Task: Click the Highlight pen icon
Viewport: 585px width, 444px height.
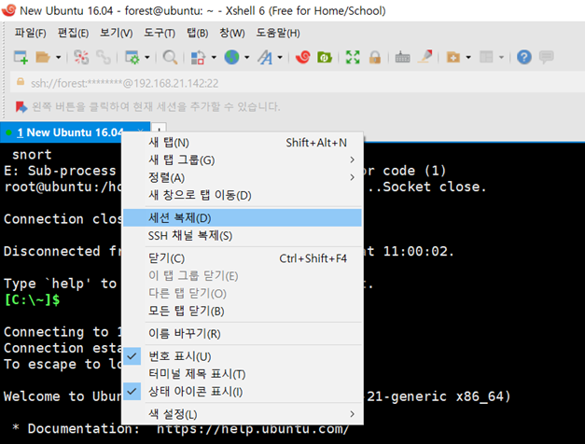Action: (x=425, y=57)
